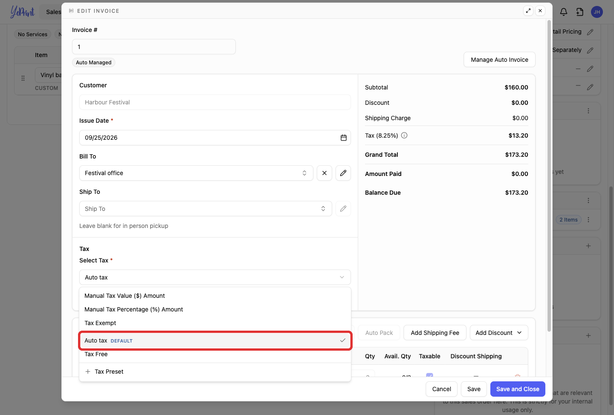Click Save and Close

[x=518, y=389]
